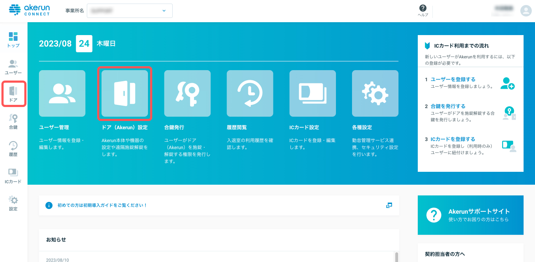535x262 pixels.
Task: Click the 履歴閲覧 clock tile icon
Action: (250, 93)
